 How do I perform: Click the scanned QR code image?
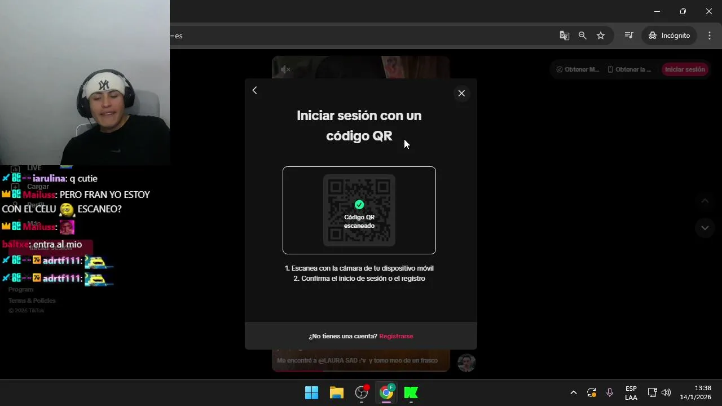click(359, 210)
